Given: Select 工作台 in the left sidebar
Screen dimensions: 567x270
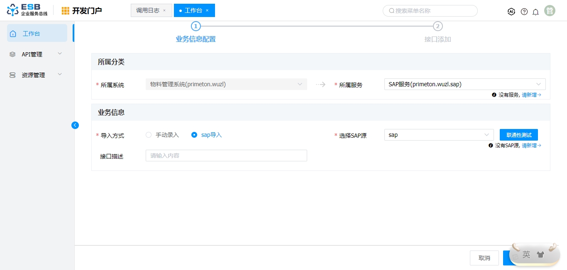Looking at the screenshot, I should coord(37,34).
